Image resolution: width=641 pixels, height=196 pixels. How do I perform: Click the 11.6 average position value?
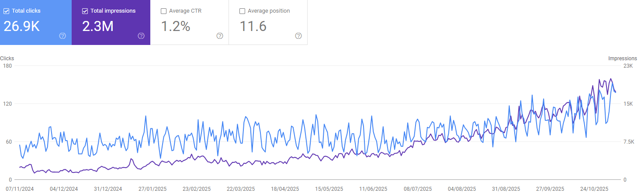(x=253, y=27)
